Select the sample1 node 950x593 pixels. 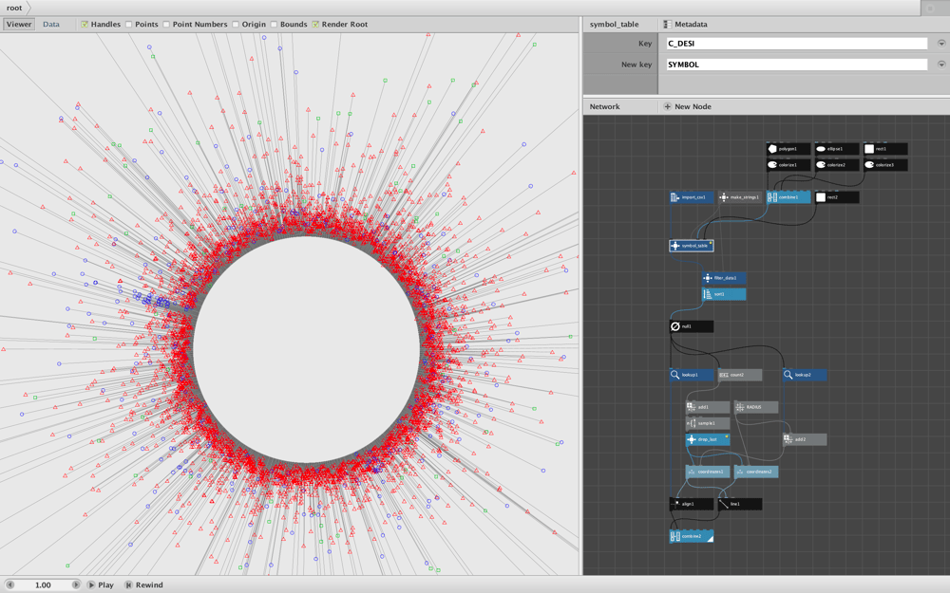point(708,423)
